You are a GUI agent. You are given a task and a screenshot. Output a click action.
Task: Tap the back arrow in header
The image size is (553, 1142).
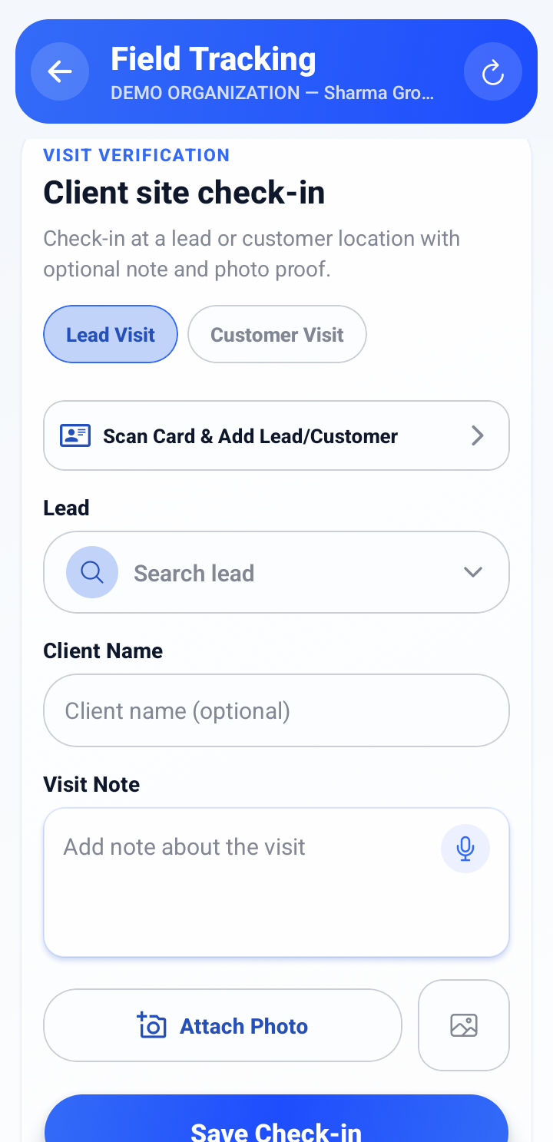pos(60,71)
